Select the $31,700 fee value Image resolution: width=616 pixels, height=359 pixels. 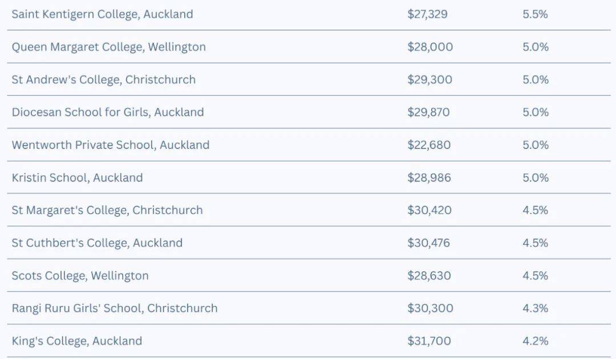pyautogui.click(x=429, y=341)
